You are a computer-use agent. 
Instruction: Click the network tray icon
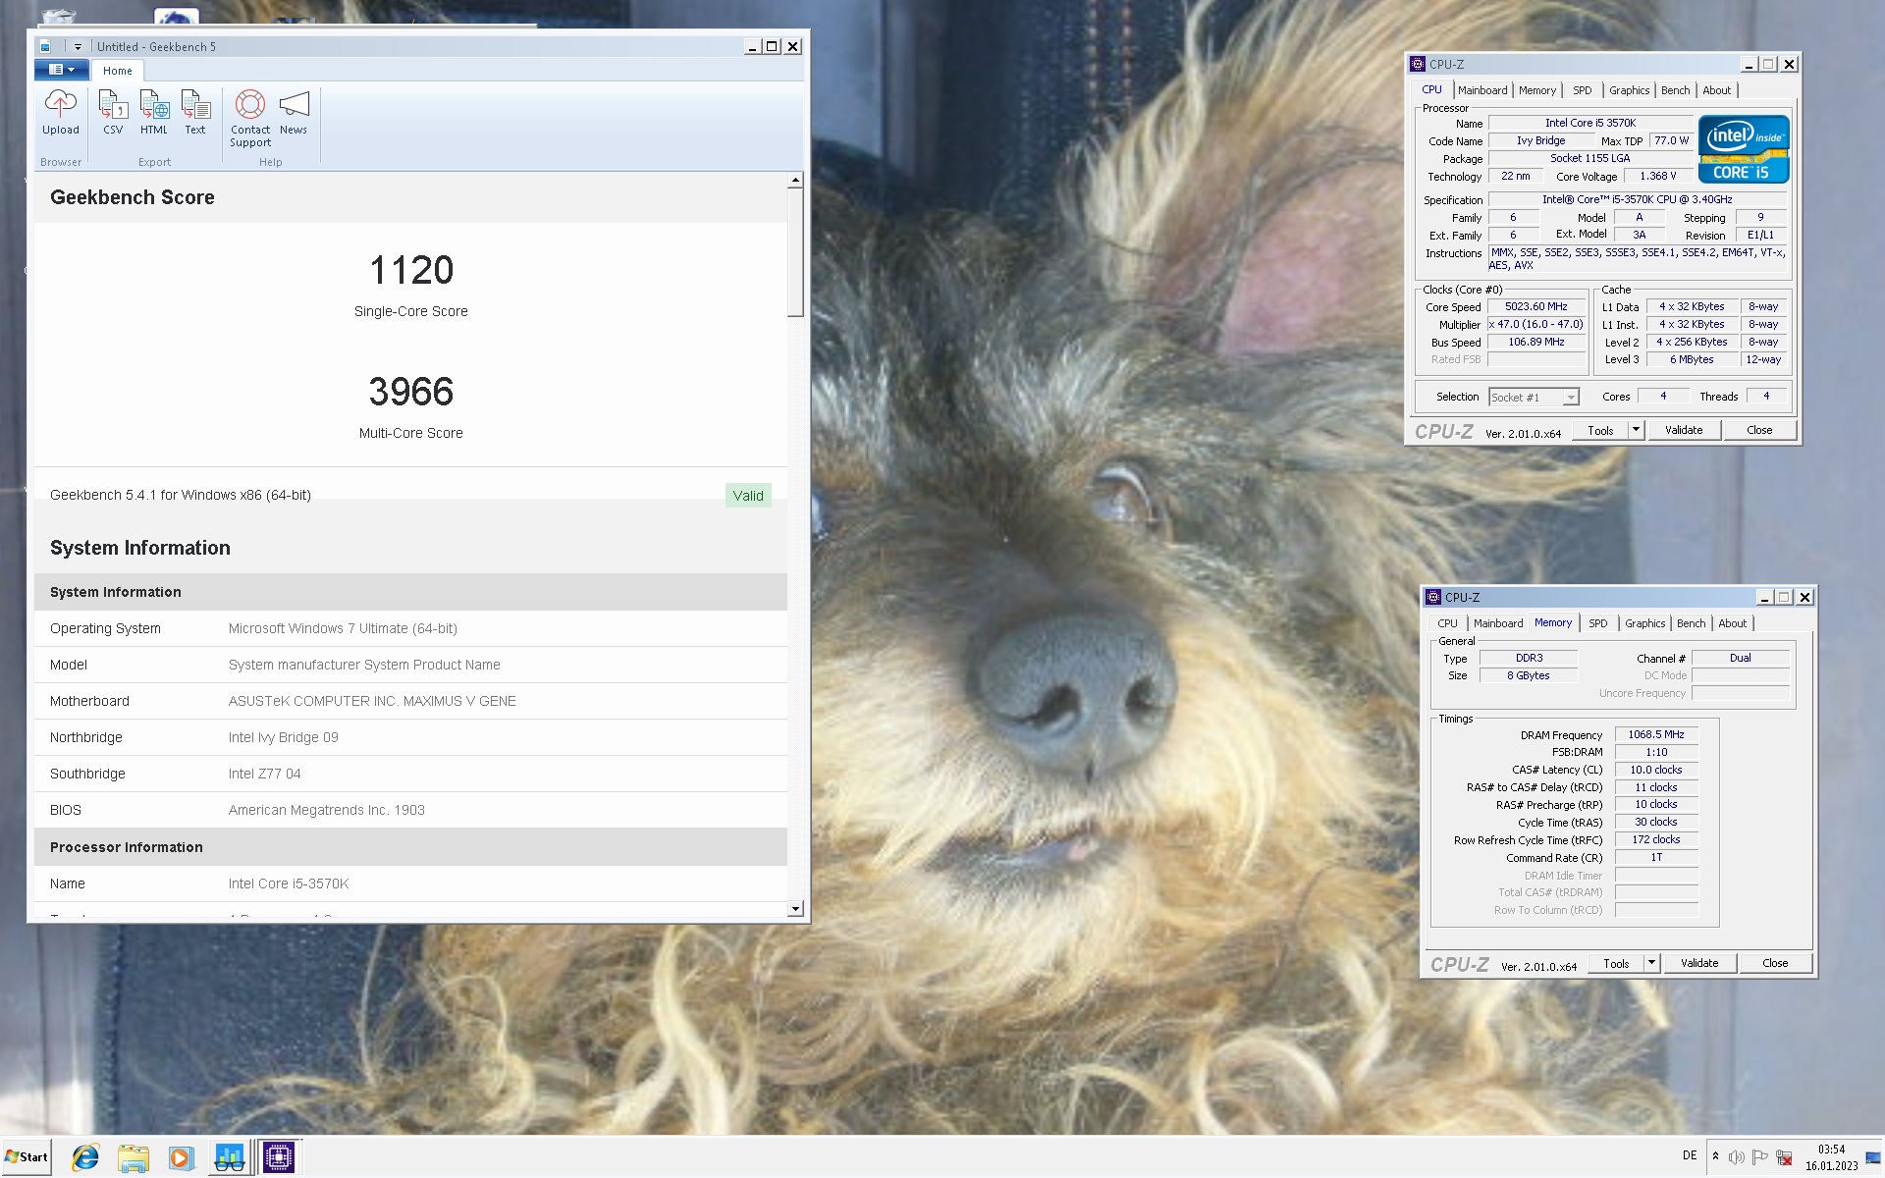coord(1785,1157)
